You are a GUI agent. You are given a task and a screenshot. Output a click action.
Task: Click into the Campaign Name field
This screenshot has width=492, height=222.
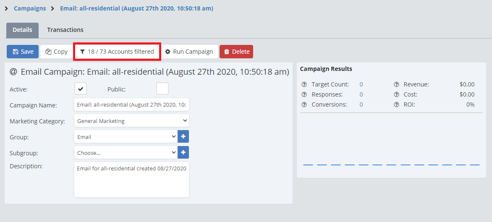tap(131, 105)
